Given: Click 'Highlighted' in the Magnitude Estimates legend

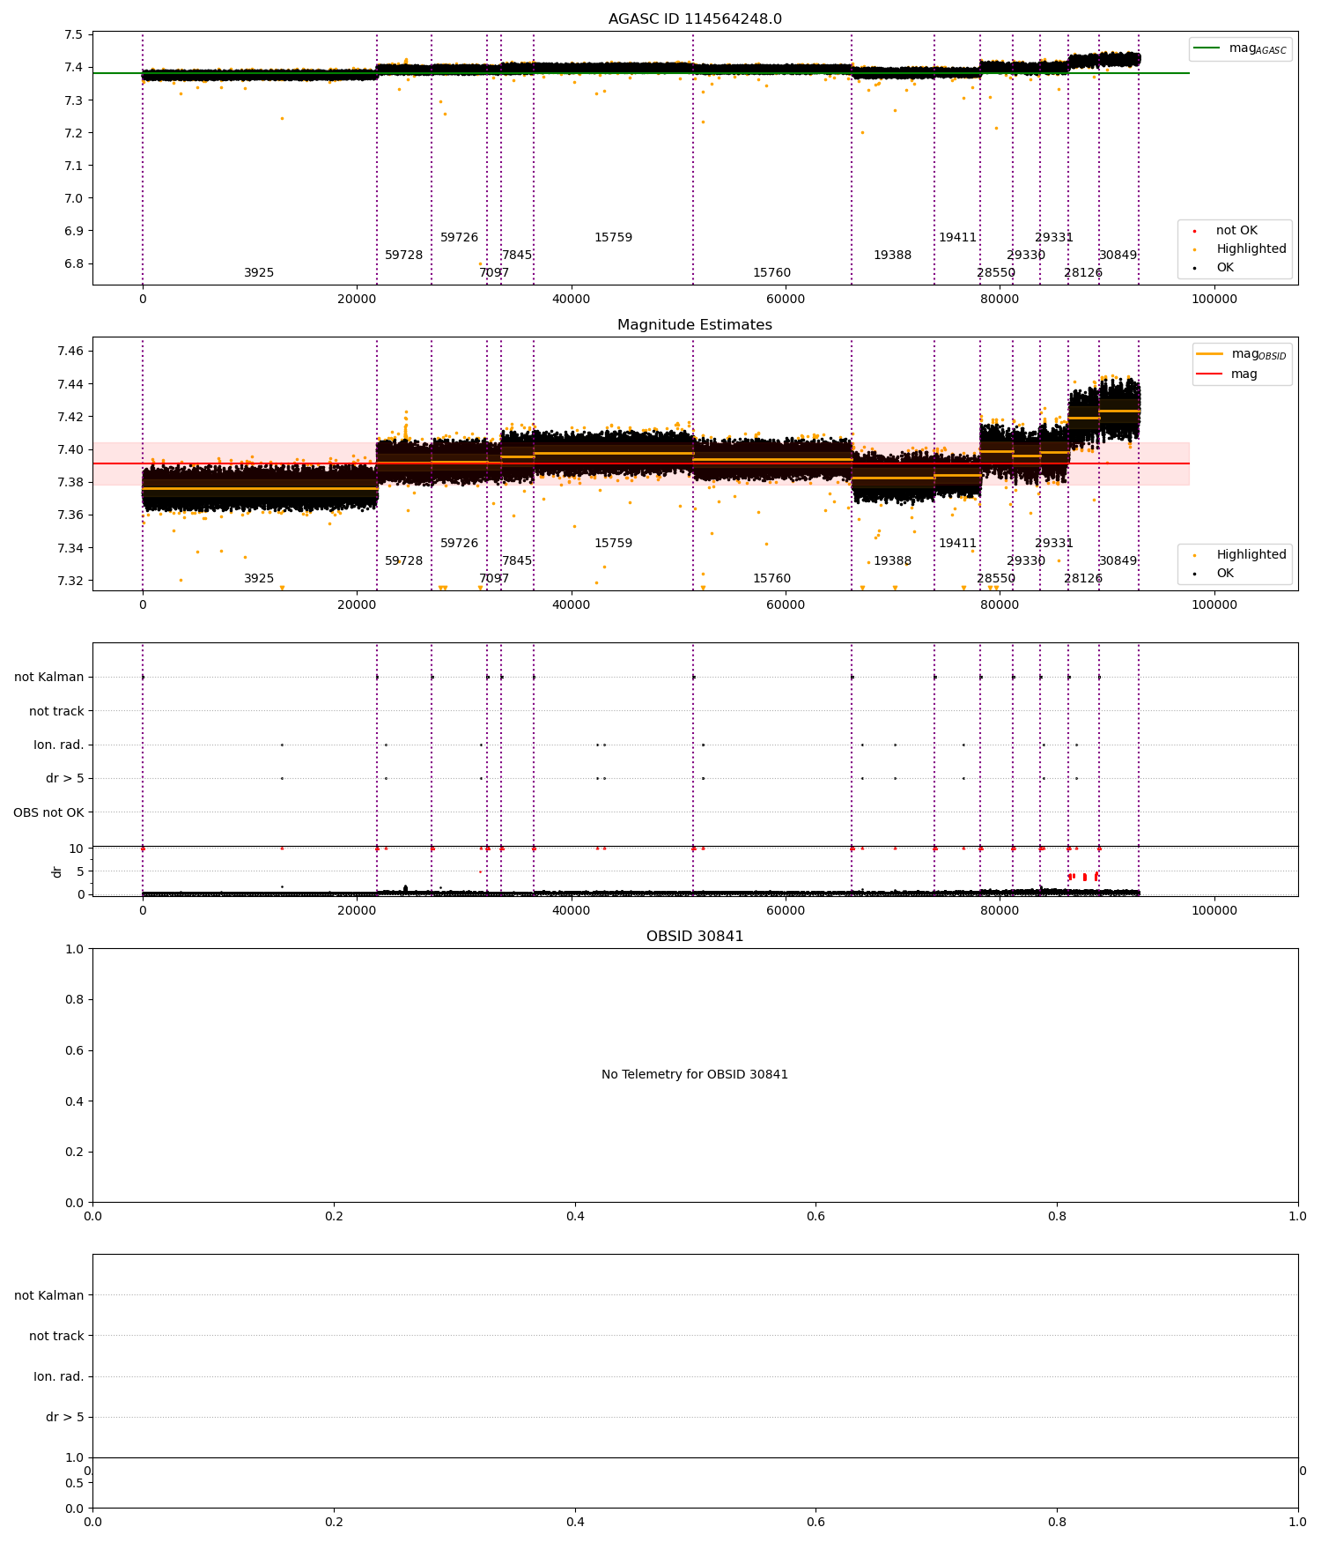Looking at the screenshot, I should tap(1251, 555).
